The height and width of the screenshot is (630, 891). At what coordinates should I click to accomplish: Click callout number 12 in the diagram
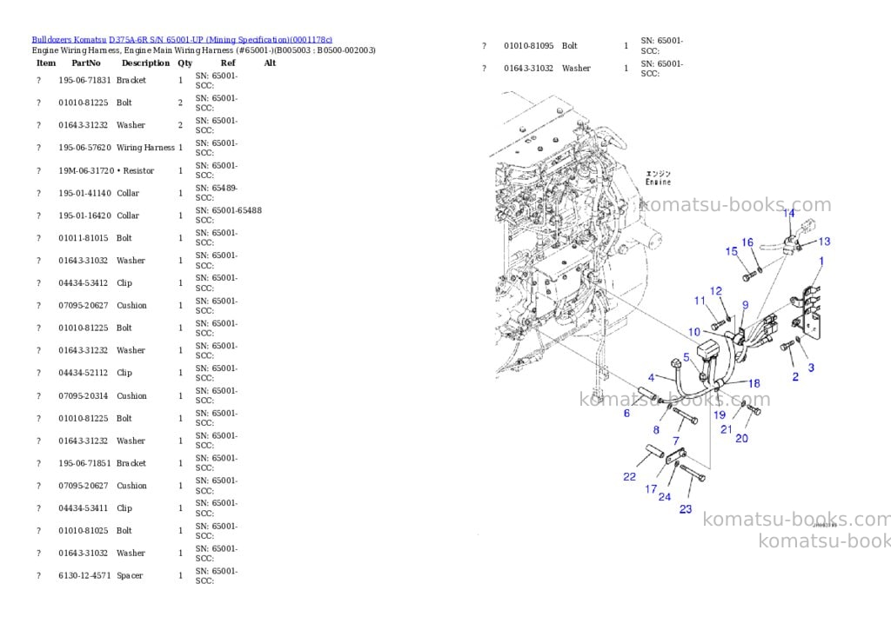tap(716, 290)
